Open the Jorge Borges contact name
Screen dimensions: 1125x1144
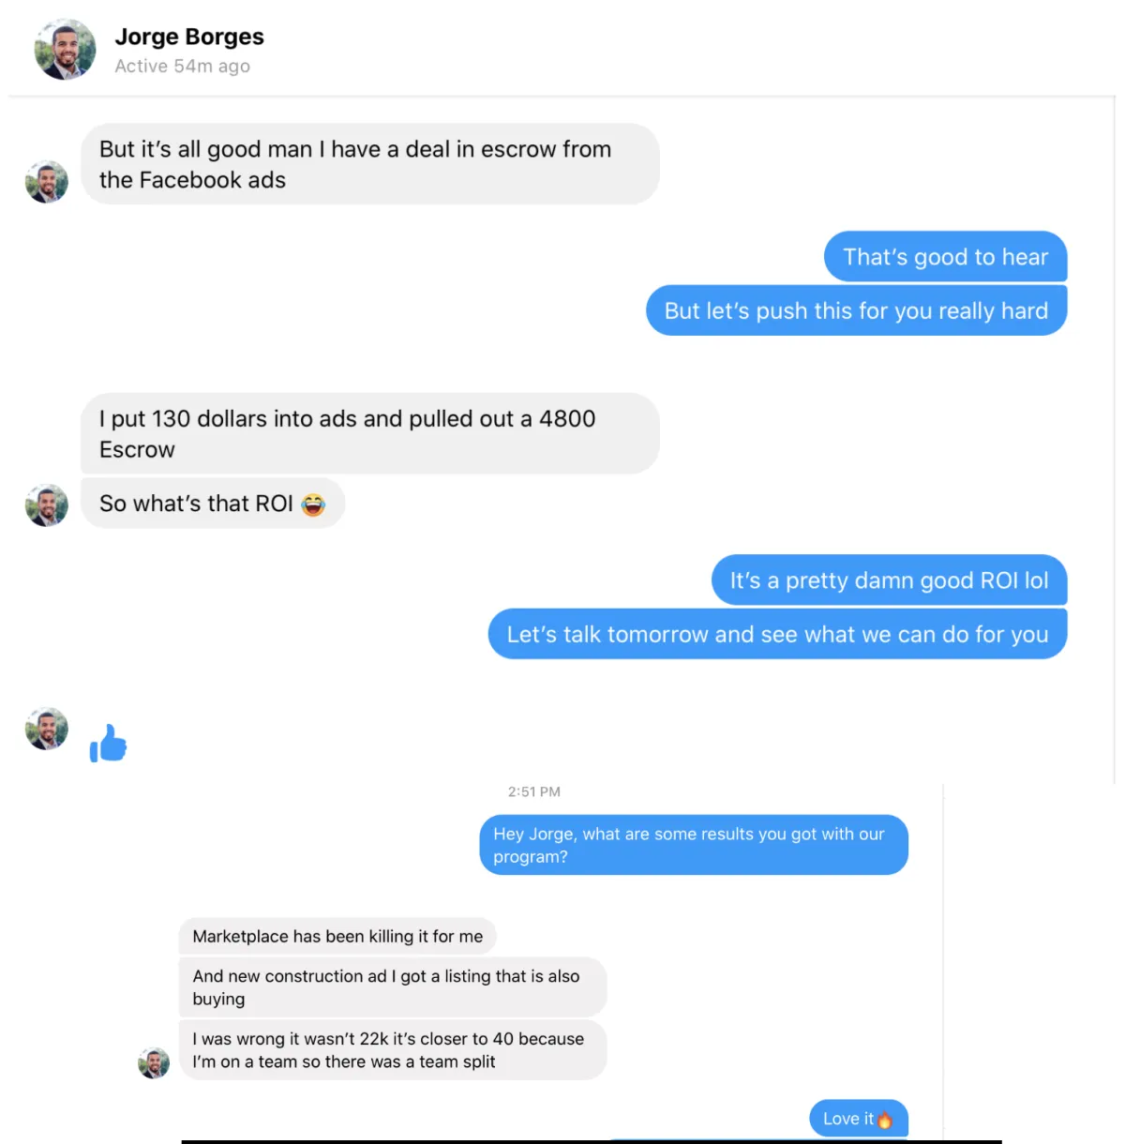(189, 37)
